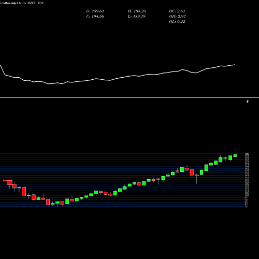The image size is (259, 259).
Task: Click the open value O: 189.61
Action: click(95, 11)
